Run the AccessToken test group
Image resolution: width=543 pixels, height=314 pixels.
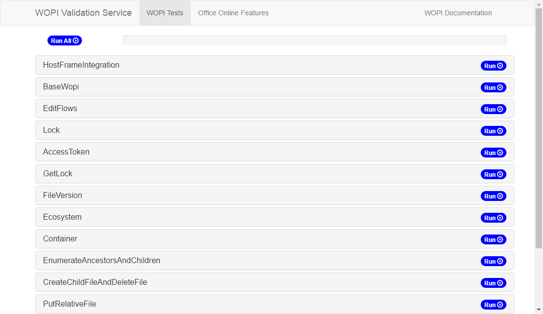point(493,153)
